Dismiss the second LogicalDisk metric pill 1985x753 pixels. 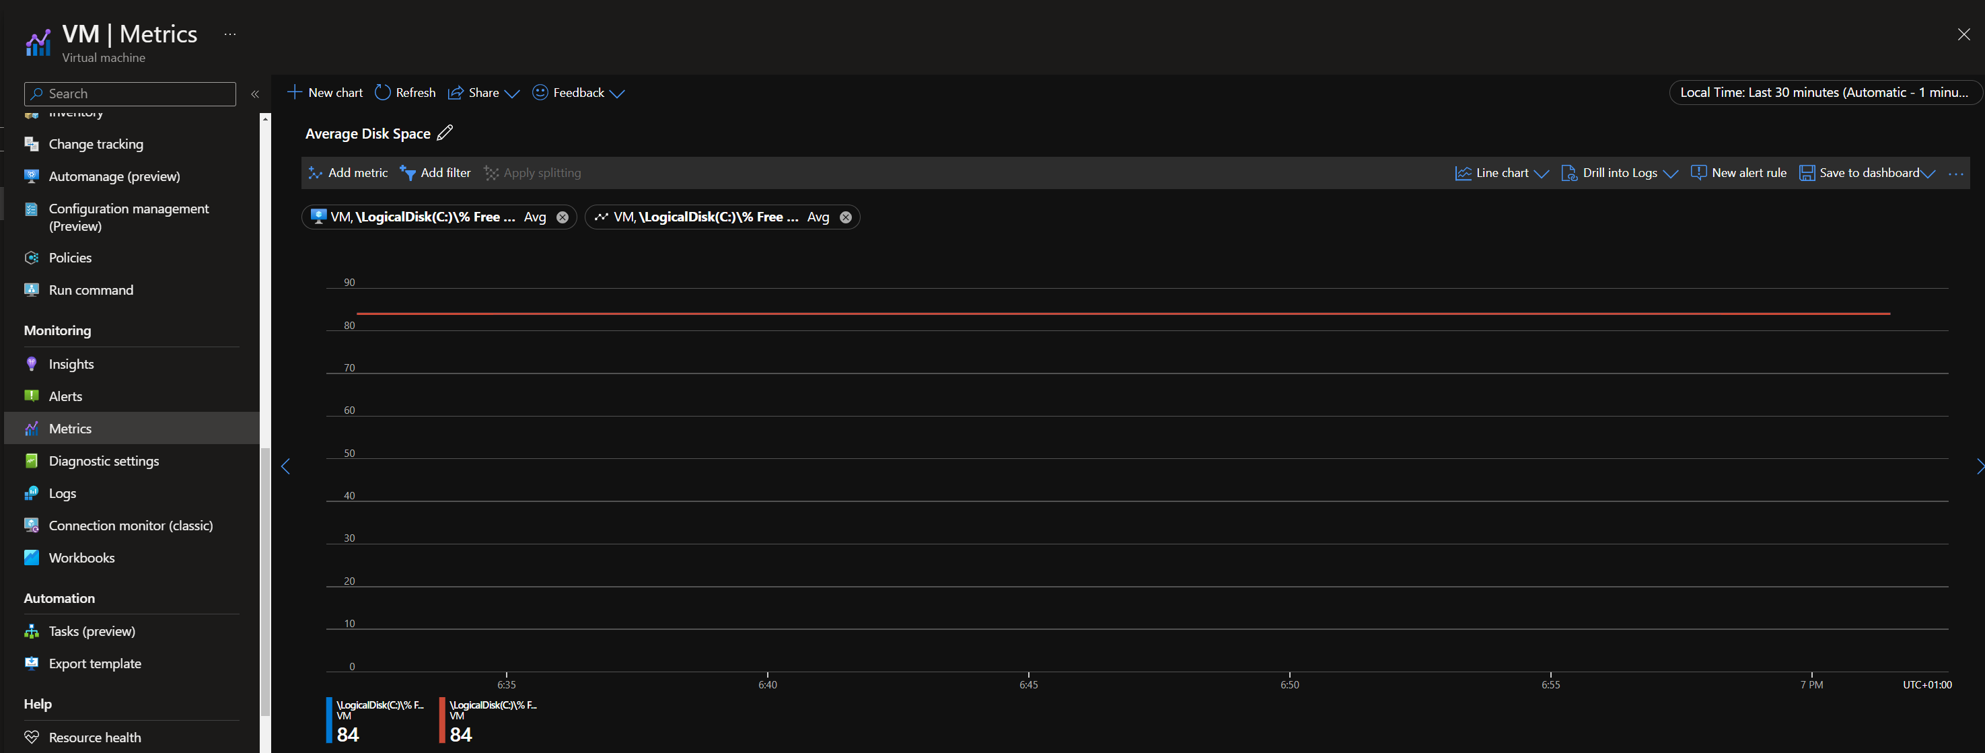tap(845, 217)
